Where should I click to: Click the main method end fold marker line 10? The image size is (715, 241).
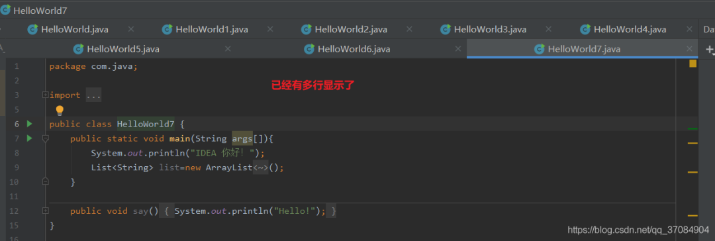[x=45, y=181]
